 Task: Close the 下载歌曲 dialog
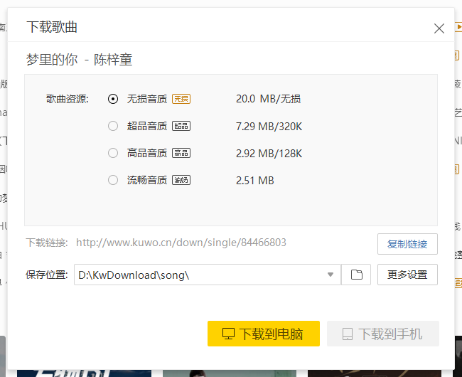pos(439,28)
